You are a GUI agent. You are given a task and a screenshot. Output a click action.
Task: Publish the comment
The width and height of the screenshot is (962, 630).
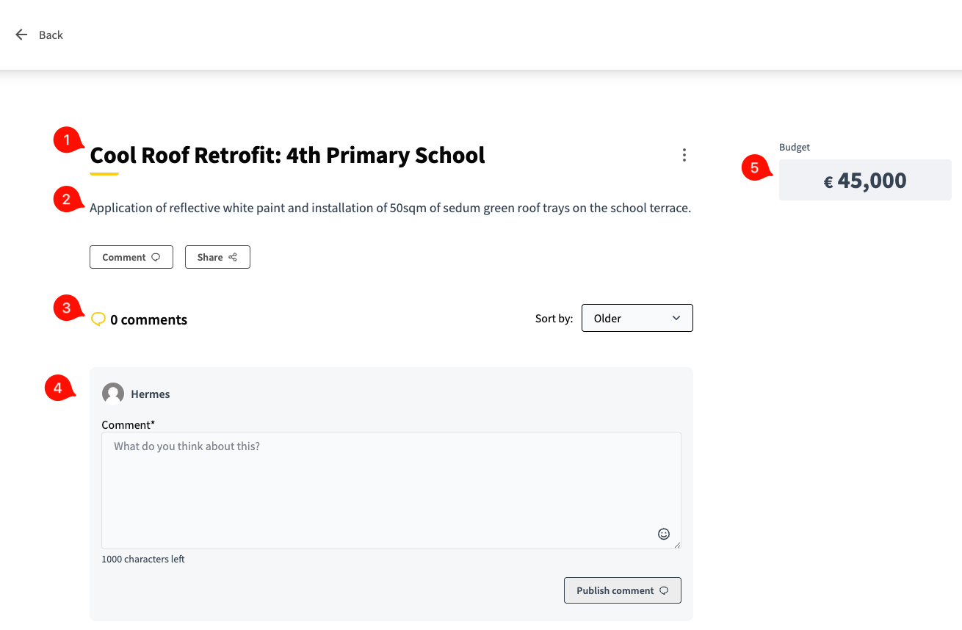point(622,590)
